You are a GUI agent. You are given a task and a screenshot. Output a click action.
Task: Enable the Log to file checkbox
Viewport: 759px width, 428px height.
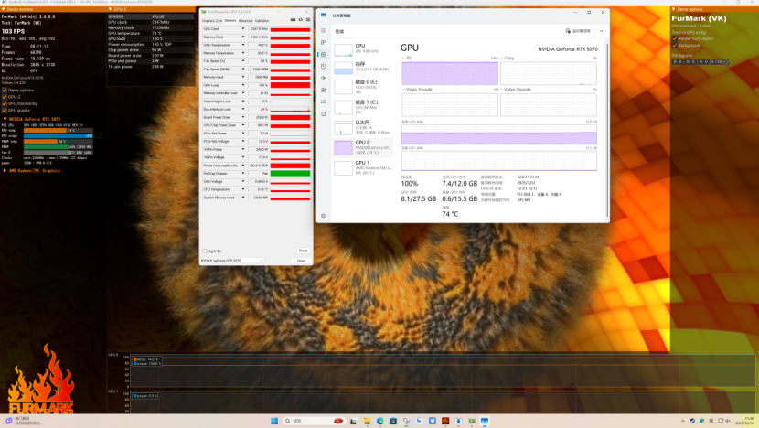[206, 251]
